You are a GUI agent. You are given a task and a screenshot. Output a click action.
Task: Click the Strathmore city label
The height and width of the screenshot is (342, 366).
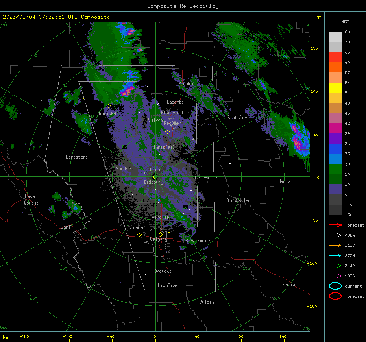198,241
